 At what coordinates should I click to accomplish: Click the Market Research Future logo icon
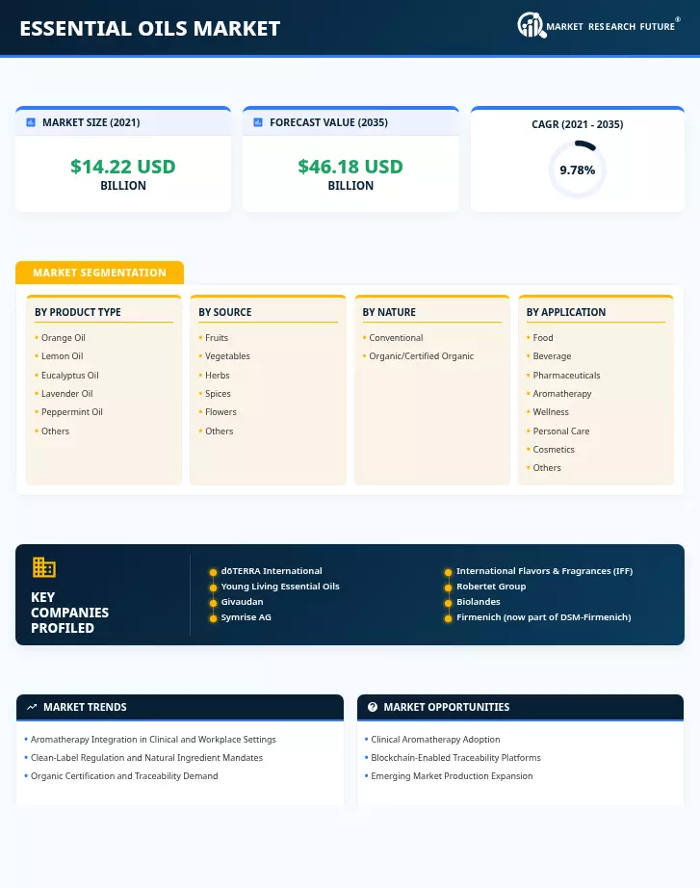(x=531, y=25)
